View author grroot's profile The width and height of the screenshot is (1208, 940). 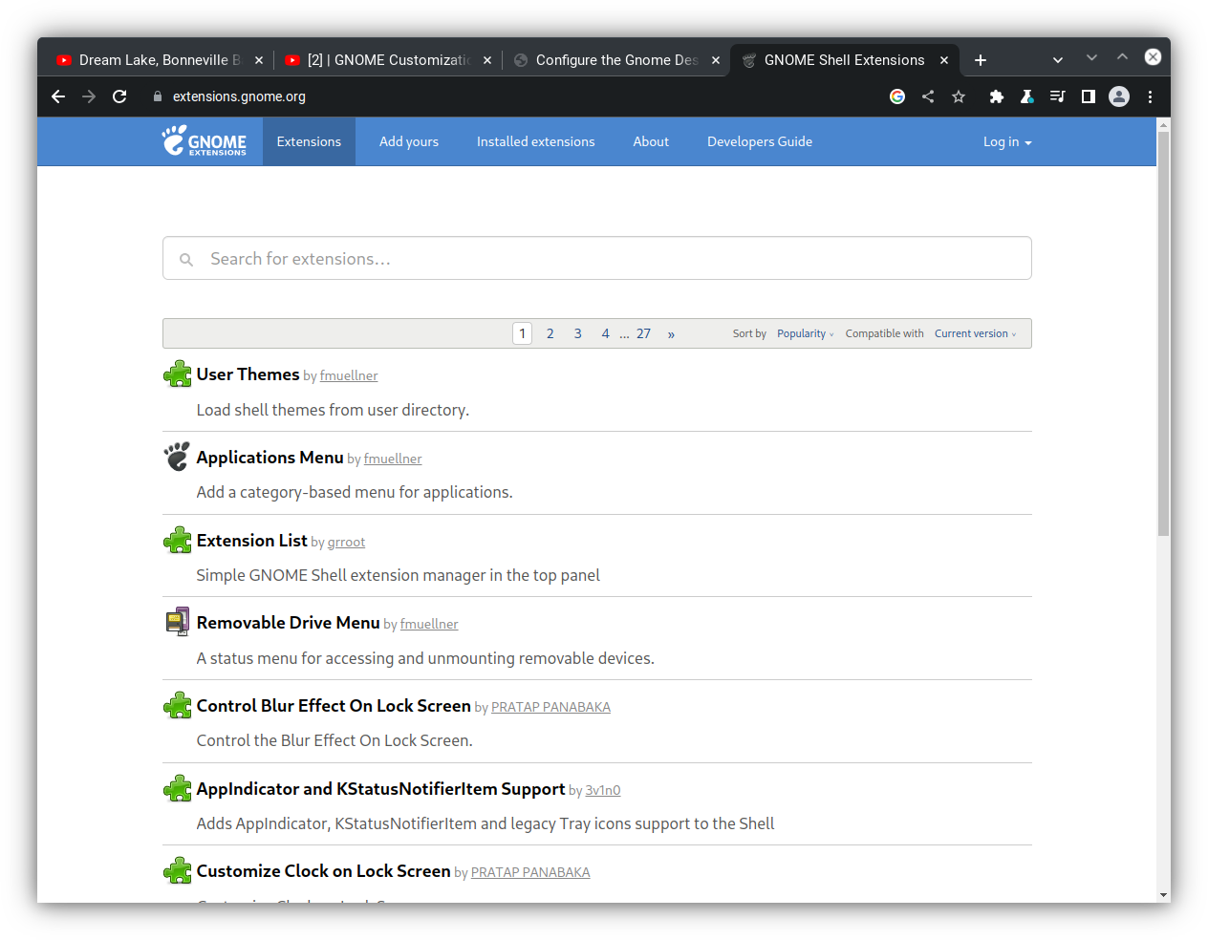tap(347, 543)
